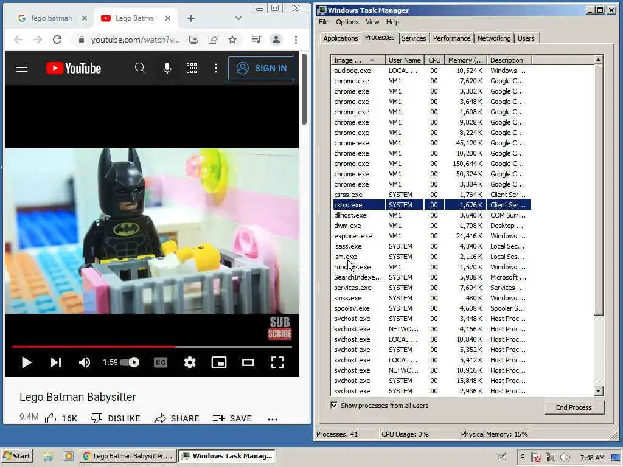
Task: Go forward in Chrome
Action: click(38, 40)
